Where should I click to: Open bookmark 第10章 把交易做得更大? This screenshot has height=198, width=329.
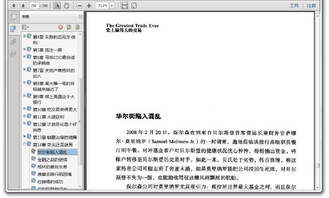[55, 110]
